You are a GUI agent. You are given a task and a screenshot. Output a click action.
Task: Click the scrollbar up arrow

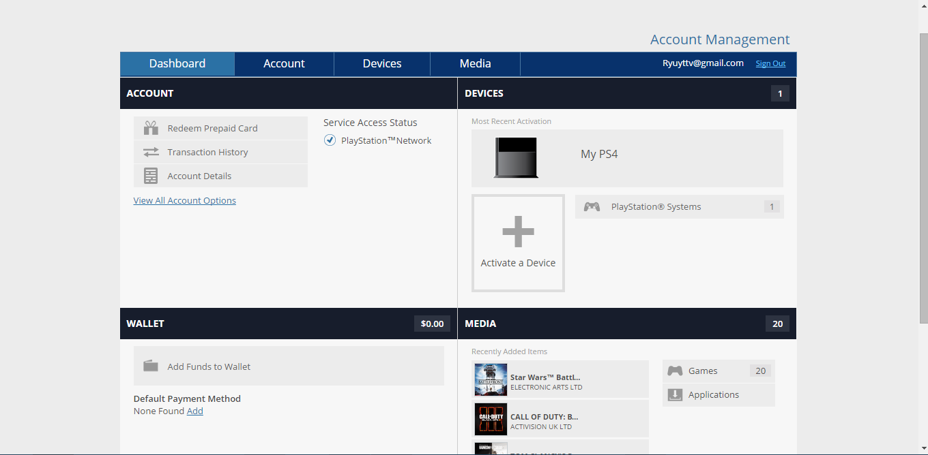click(923, 5)
